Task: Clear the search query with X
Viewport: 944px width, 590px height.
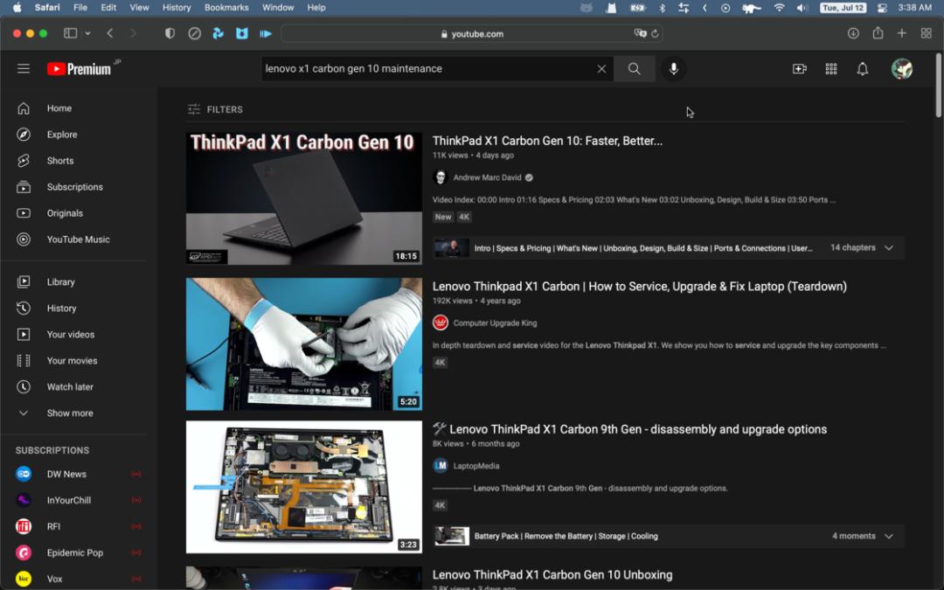Action: pyautogui.click(x=601, y=69)
